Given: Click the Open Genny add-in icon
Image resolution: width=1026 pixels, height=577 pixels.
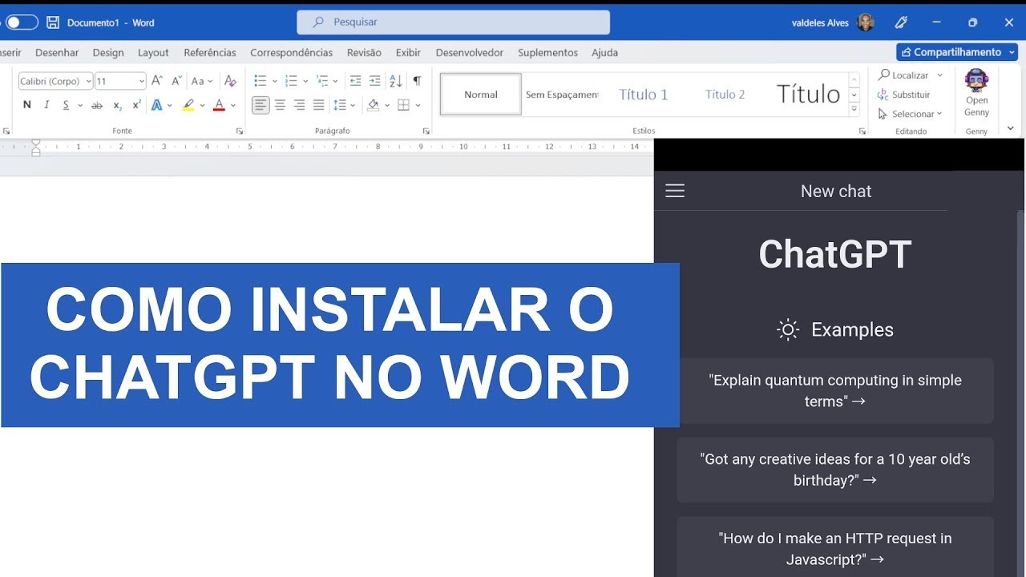Looking at the screenshot, I should click(976, 93).
